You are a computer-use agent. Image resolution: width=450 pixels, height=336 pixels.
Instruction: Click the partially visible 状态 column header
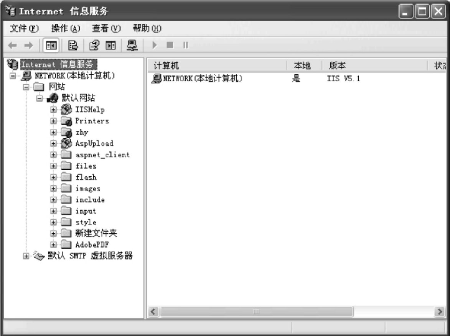point(438,66)
